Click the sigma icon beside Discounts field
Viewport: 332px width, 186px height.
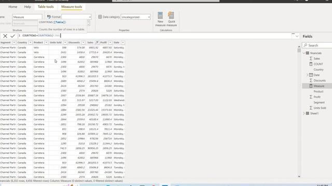311,81
